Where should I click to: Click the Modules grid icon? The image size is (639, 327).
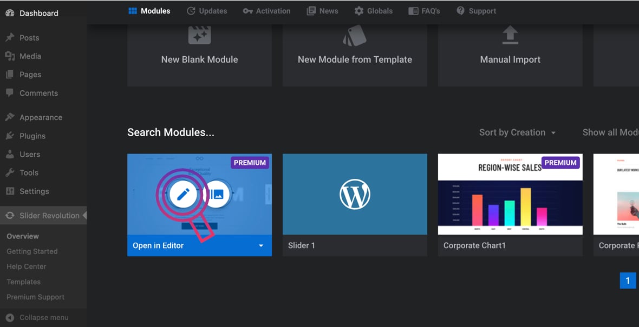point(133,11)
